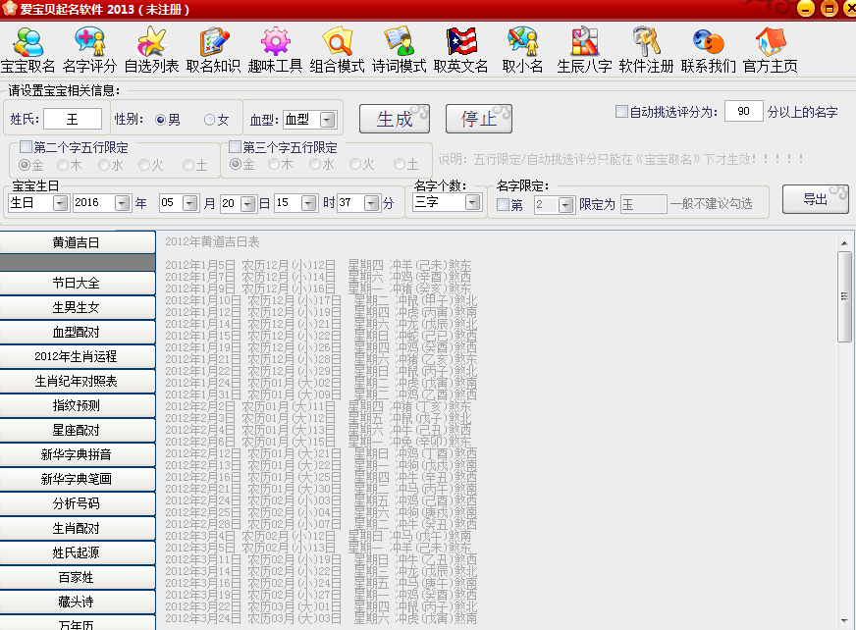This screenshot has width=856, height=630.
Task: Select 土 radio in third-character group
Action: click(400, 164)
